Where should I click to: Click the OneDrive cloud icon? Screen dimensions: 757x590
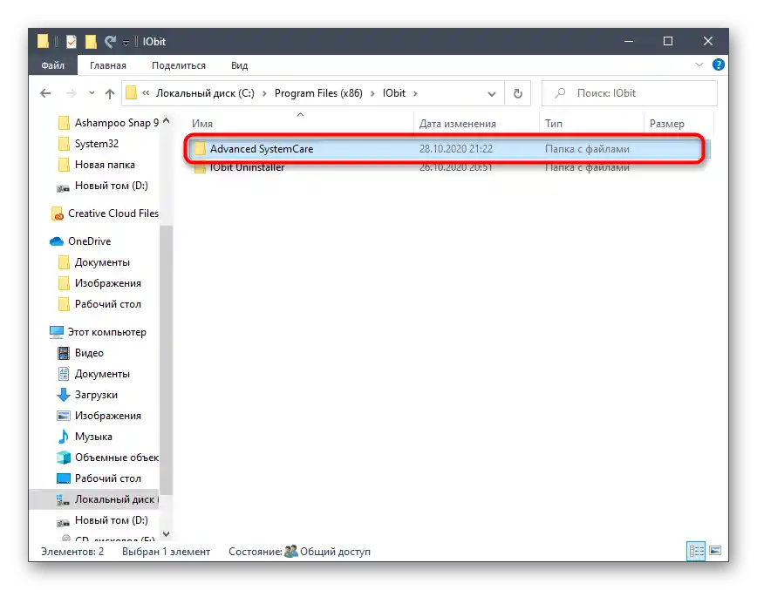[57, 241]
